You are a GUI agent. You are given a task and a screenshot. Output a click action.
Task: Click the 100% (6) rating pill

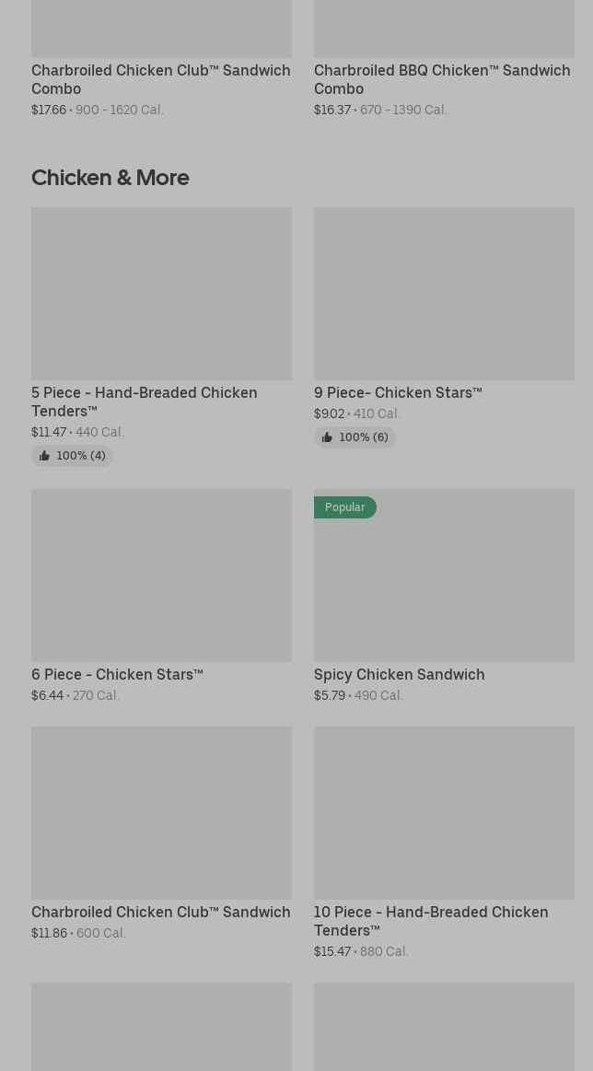[x=355, y=437]
